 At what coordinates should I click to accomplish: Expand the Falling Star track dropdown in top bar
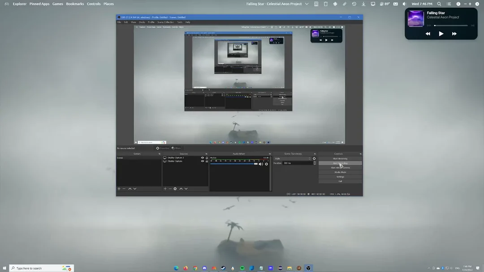pyautogui.click(x=307, y=4)
